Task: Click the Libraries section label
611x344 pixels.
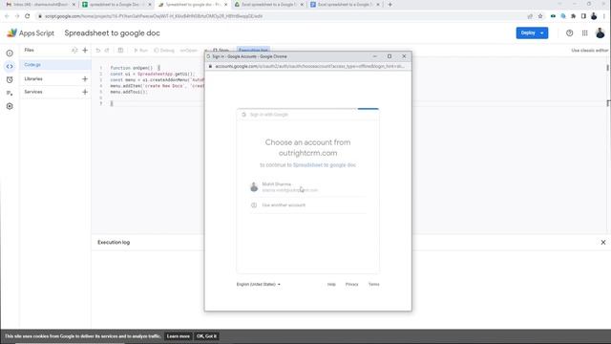Action: point(33,78)
